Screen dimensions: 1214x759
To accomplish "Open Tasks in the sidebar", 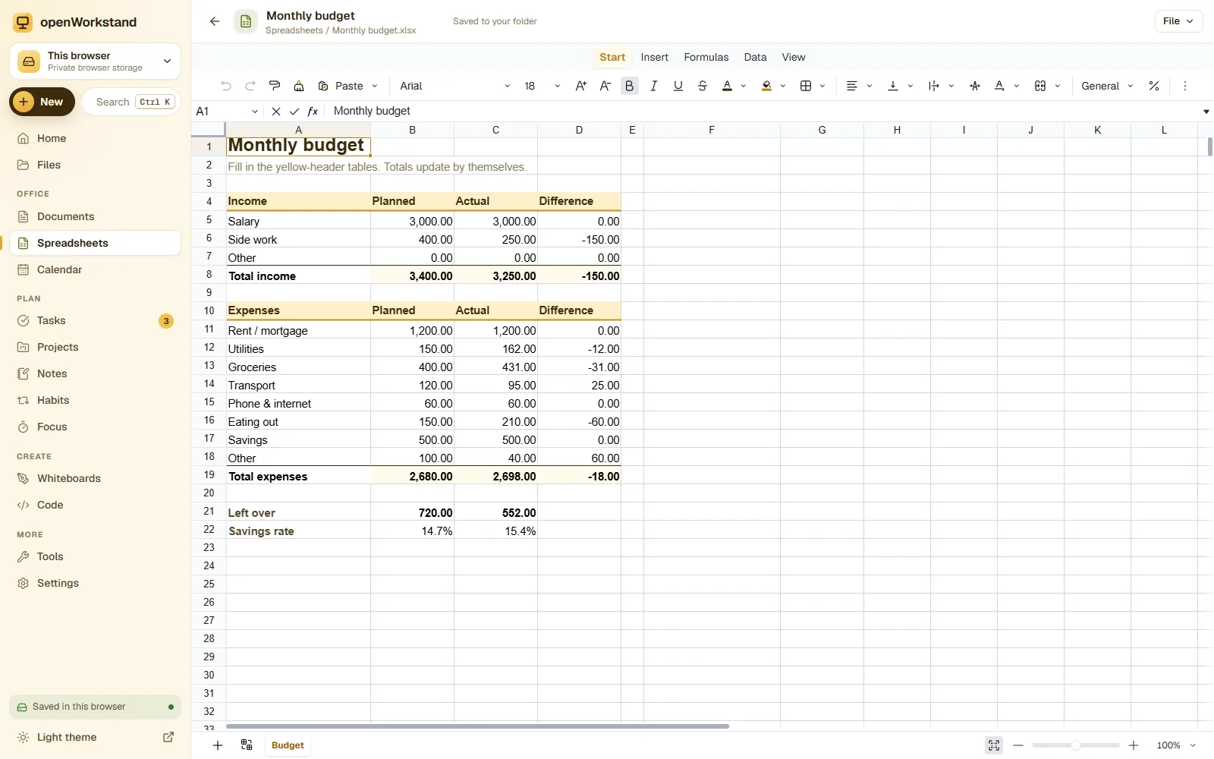I will 96,320.
